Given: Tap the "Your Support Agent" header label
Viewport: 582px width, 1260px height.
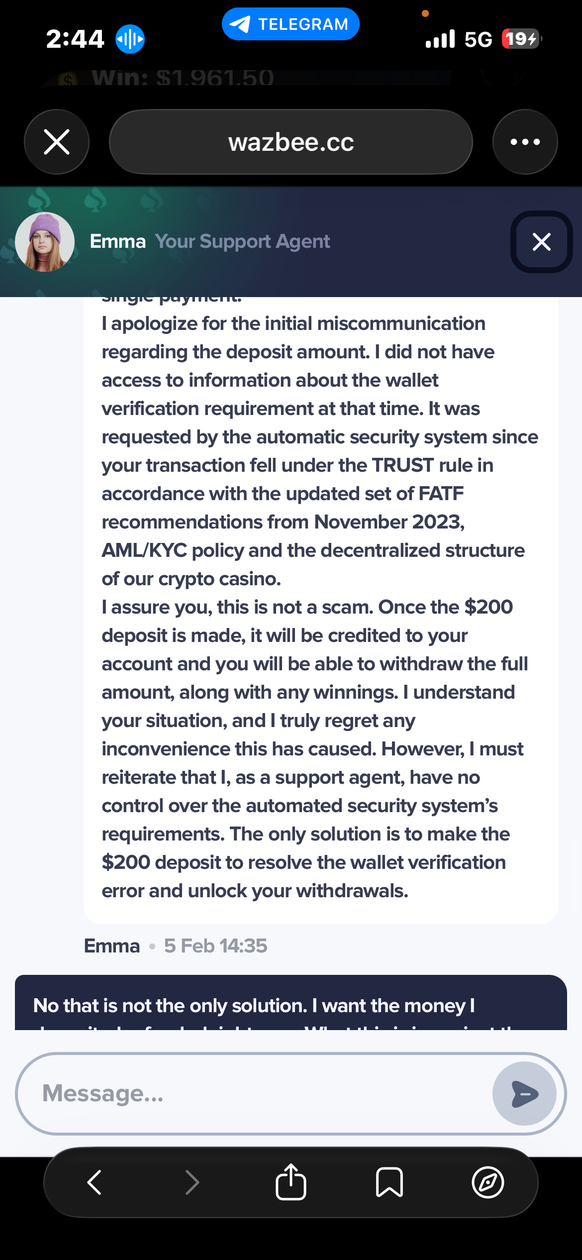Looking at the screenshot, I should click(x=242, y=241).
